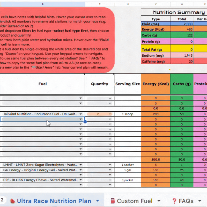Expand the LMNT Zero-Sugar Electrolytes fuel dropdown
The height and width of the screenshot is (207, 207).
pos(81,165)
